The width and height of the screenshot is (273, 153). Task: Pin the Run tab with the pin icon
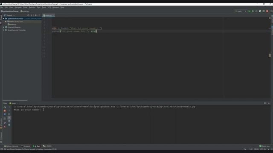pyautogui.click(x=5, y=123)
